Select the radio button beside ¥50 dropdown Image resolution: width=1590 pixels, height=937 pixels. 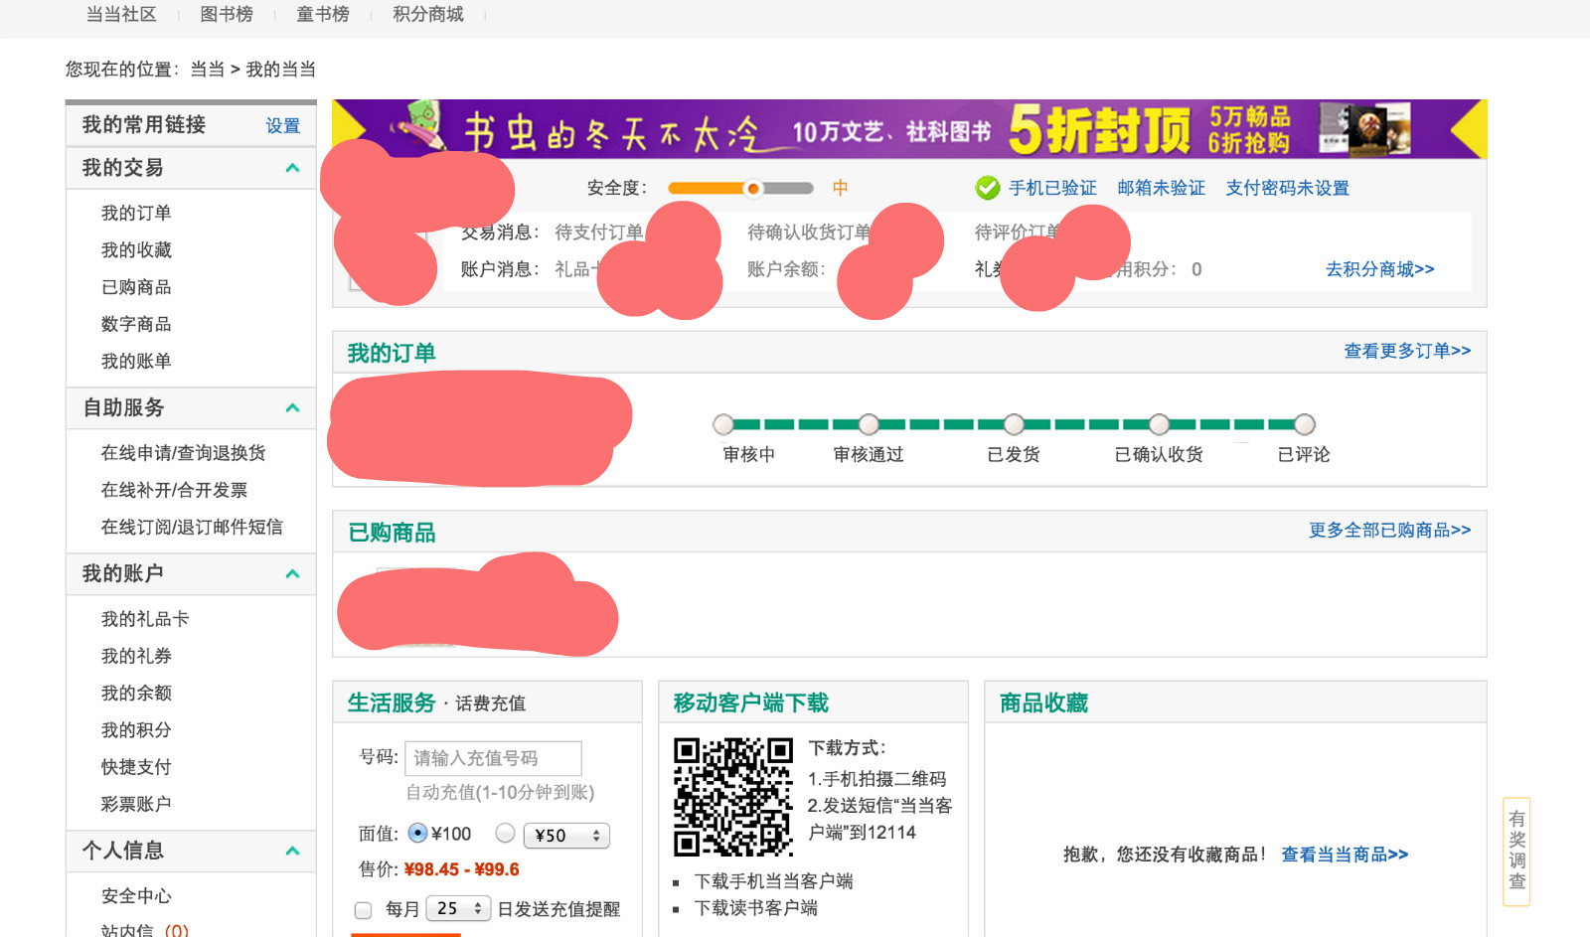(x=505, y=834)
